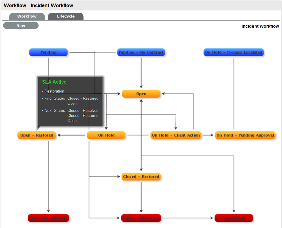The width and height of the screenshot is (282, 228).
Task: Click Closed - Restored under Prior States
Action: coord(83,98)
